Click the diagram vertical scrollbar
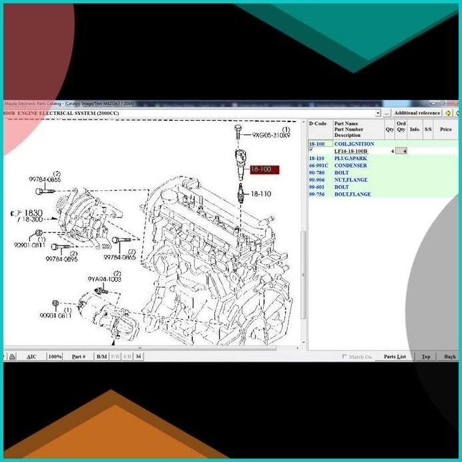Viewport: 462px width, 462px height. [304, 274]
